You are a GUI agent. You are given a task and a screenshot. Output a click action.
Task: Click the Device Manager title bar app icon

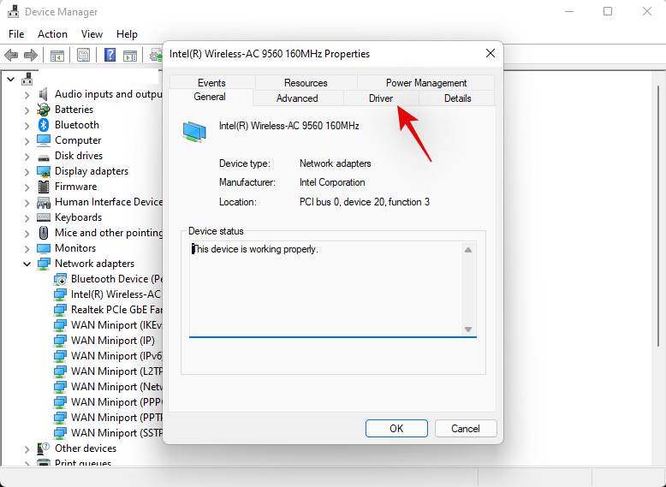(x=13, y=11)
